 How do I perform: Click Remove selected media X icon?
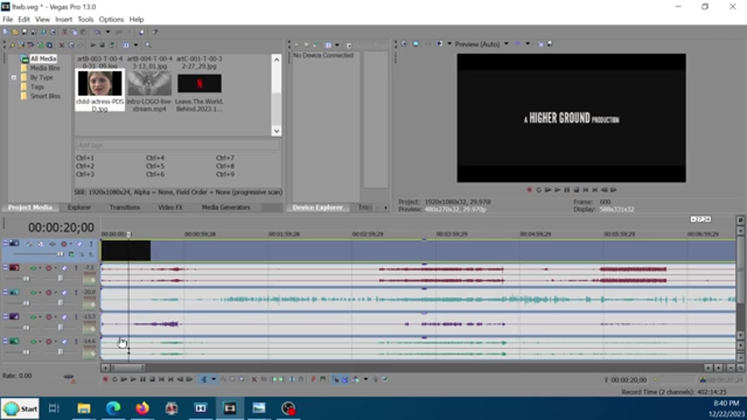(x=62, y=45)
